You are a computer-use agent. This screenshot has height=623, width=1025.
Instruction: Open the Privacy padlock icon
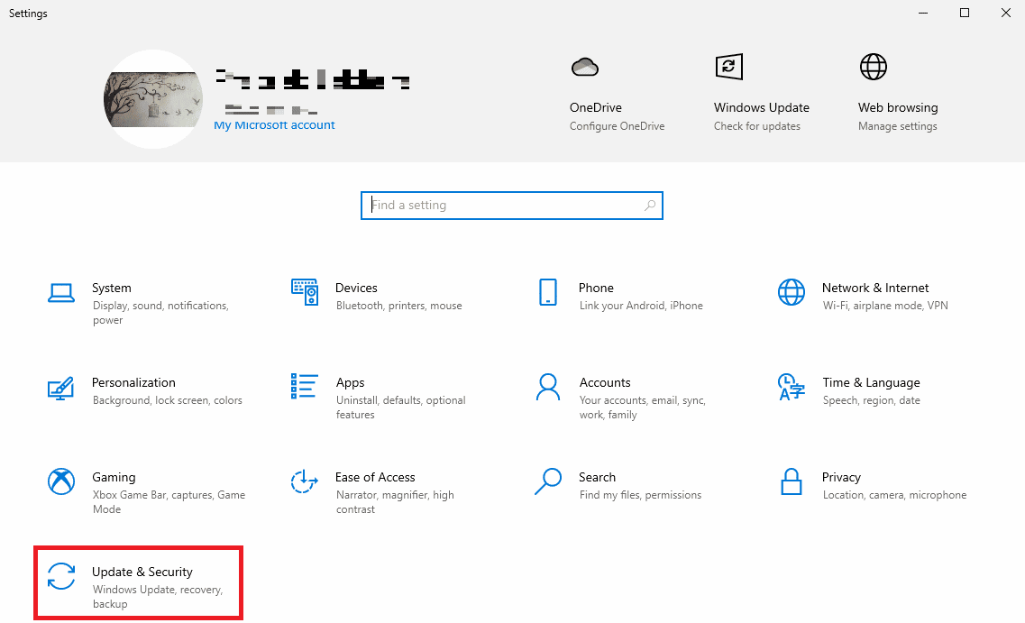(x=791, y=481)
